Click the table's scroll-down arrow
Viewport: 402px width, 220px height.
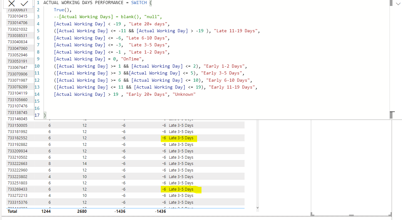click(x=257, y=207)
